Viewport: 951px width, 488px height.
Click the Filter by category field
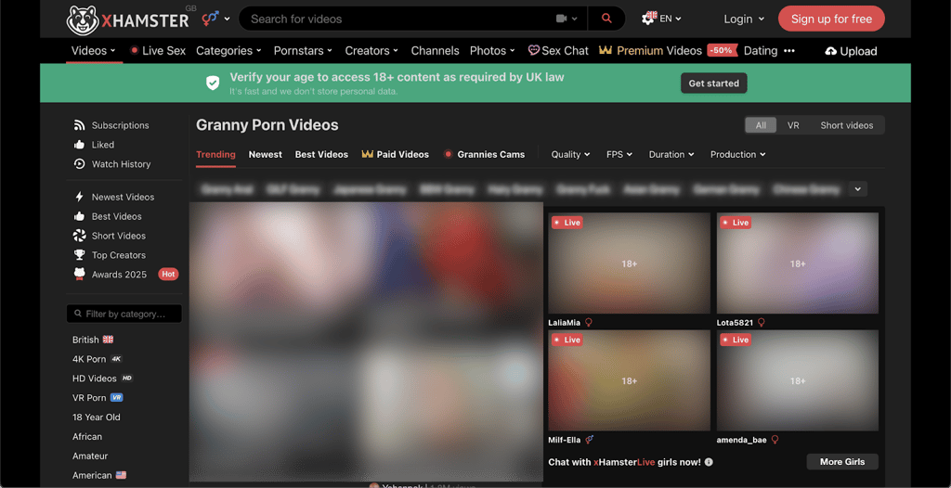pos(124,314)
